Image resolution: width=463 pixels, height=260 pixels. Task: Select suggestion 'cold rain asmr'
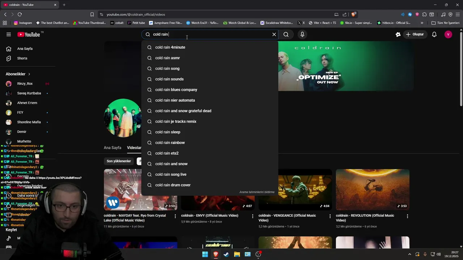coord(210,58)
